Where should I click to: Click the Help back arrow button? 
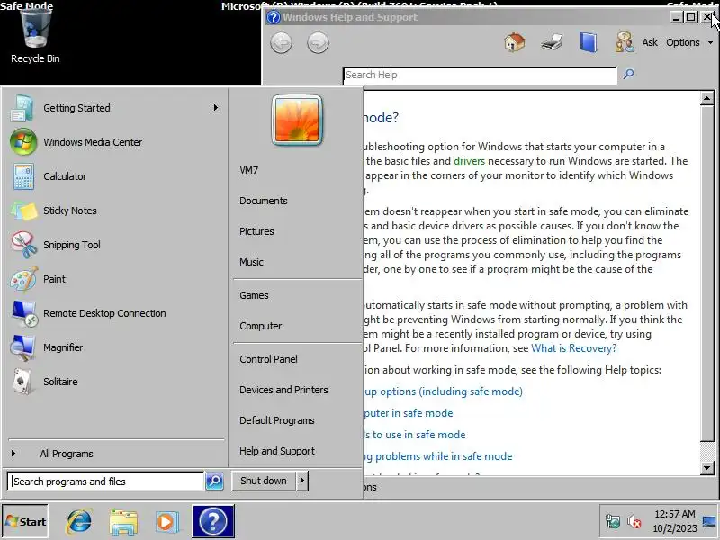[282, 43]
